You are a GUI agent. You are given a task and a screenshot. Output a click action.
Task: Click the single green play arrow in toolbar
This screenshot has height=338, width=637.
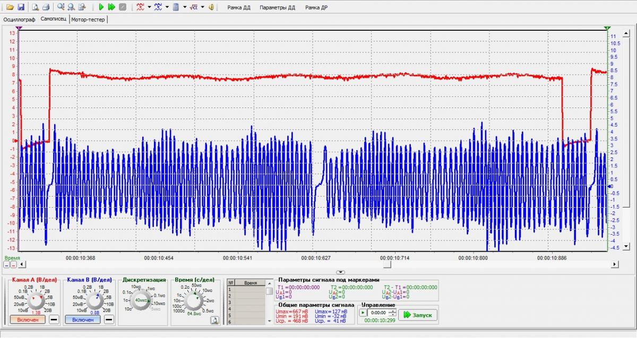tap(101, 7)
